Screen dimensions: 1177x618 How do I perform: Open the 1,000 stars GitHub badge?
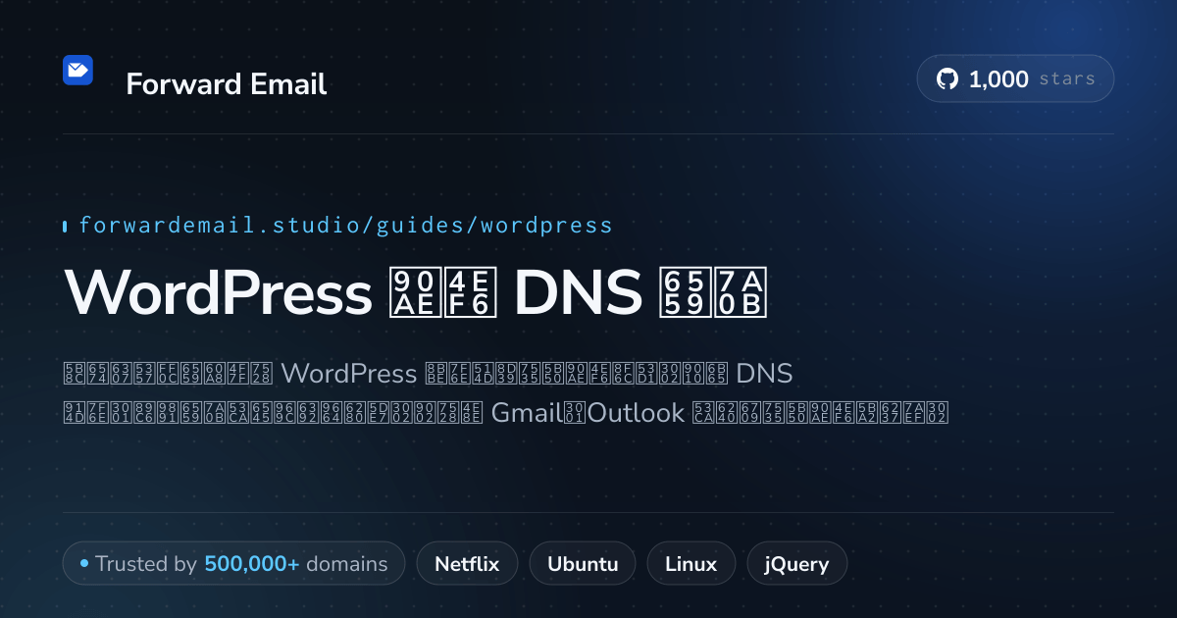point(1015,79)
